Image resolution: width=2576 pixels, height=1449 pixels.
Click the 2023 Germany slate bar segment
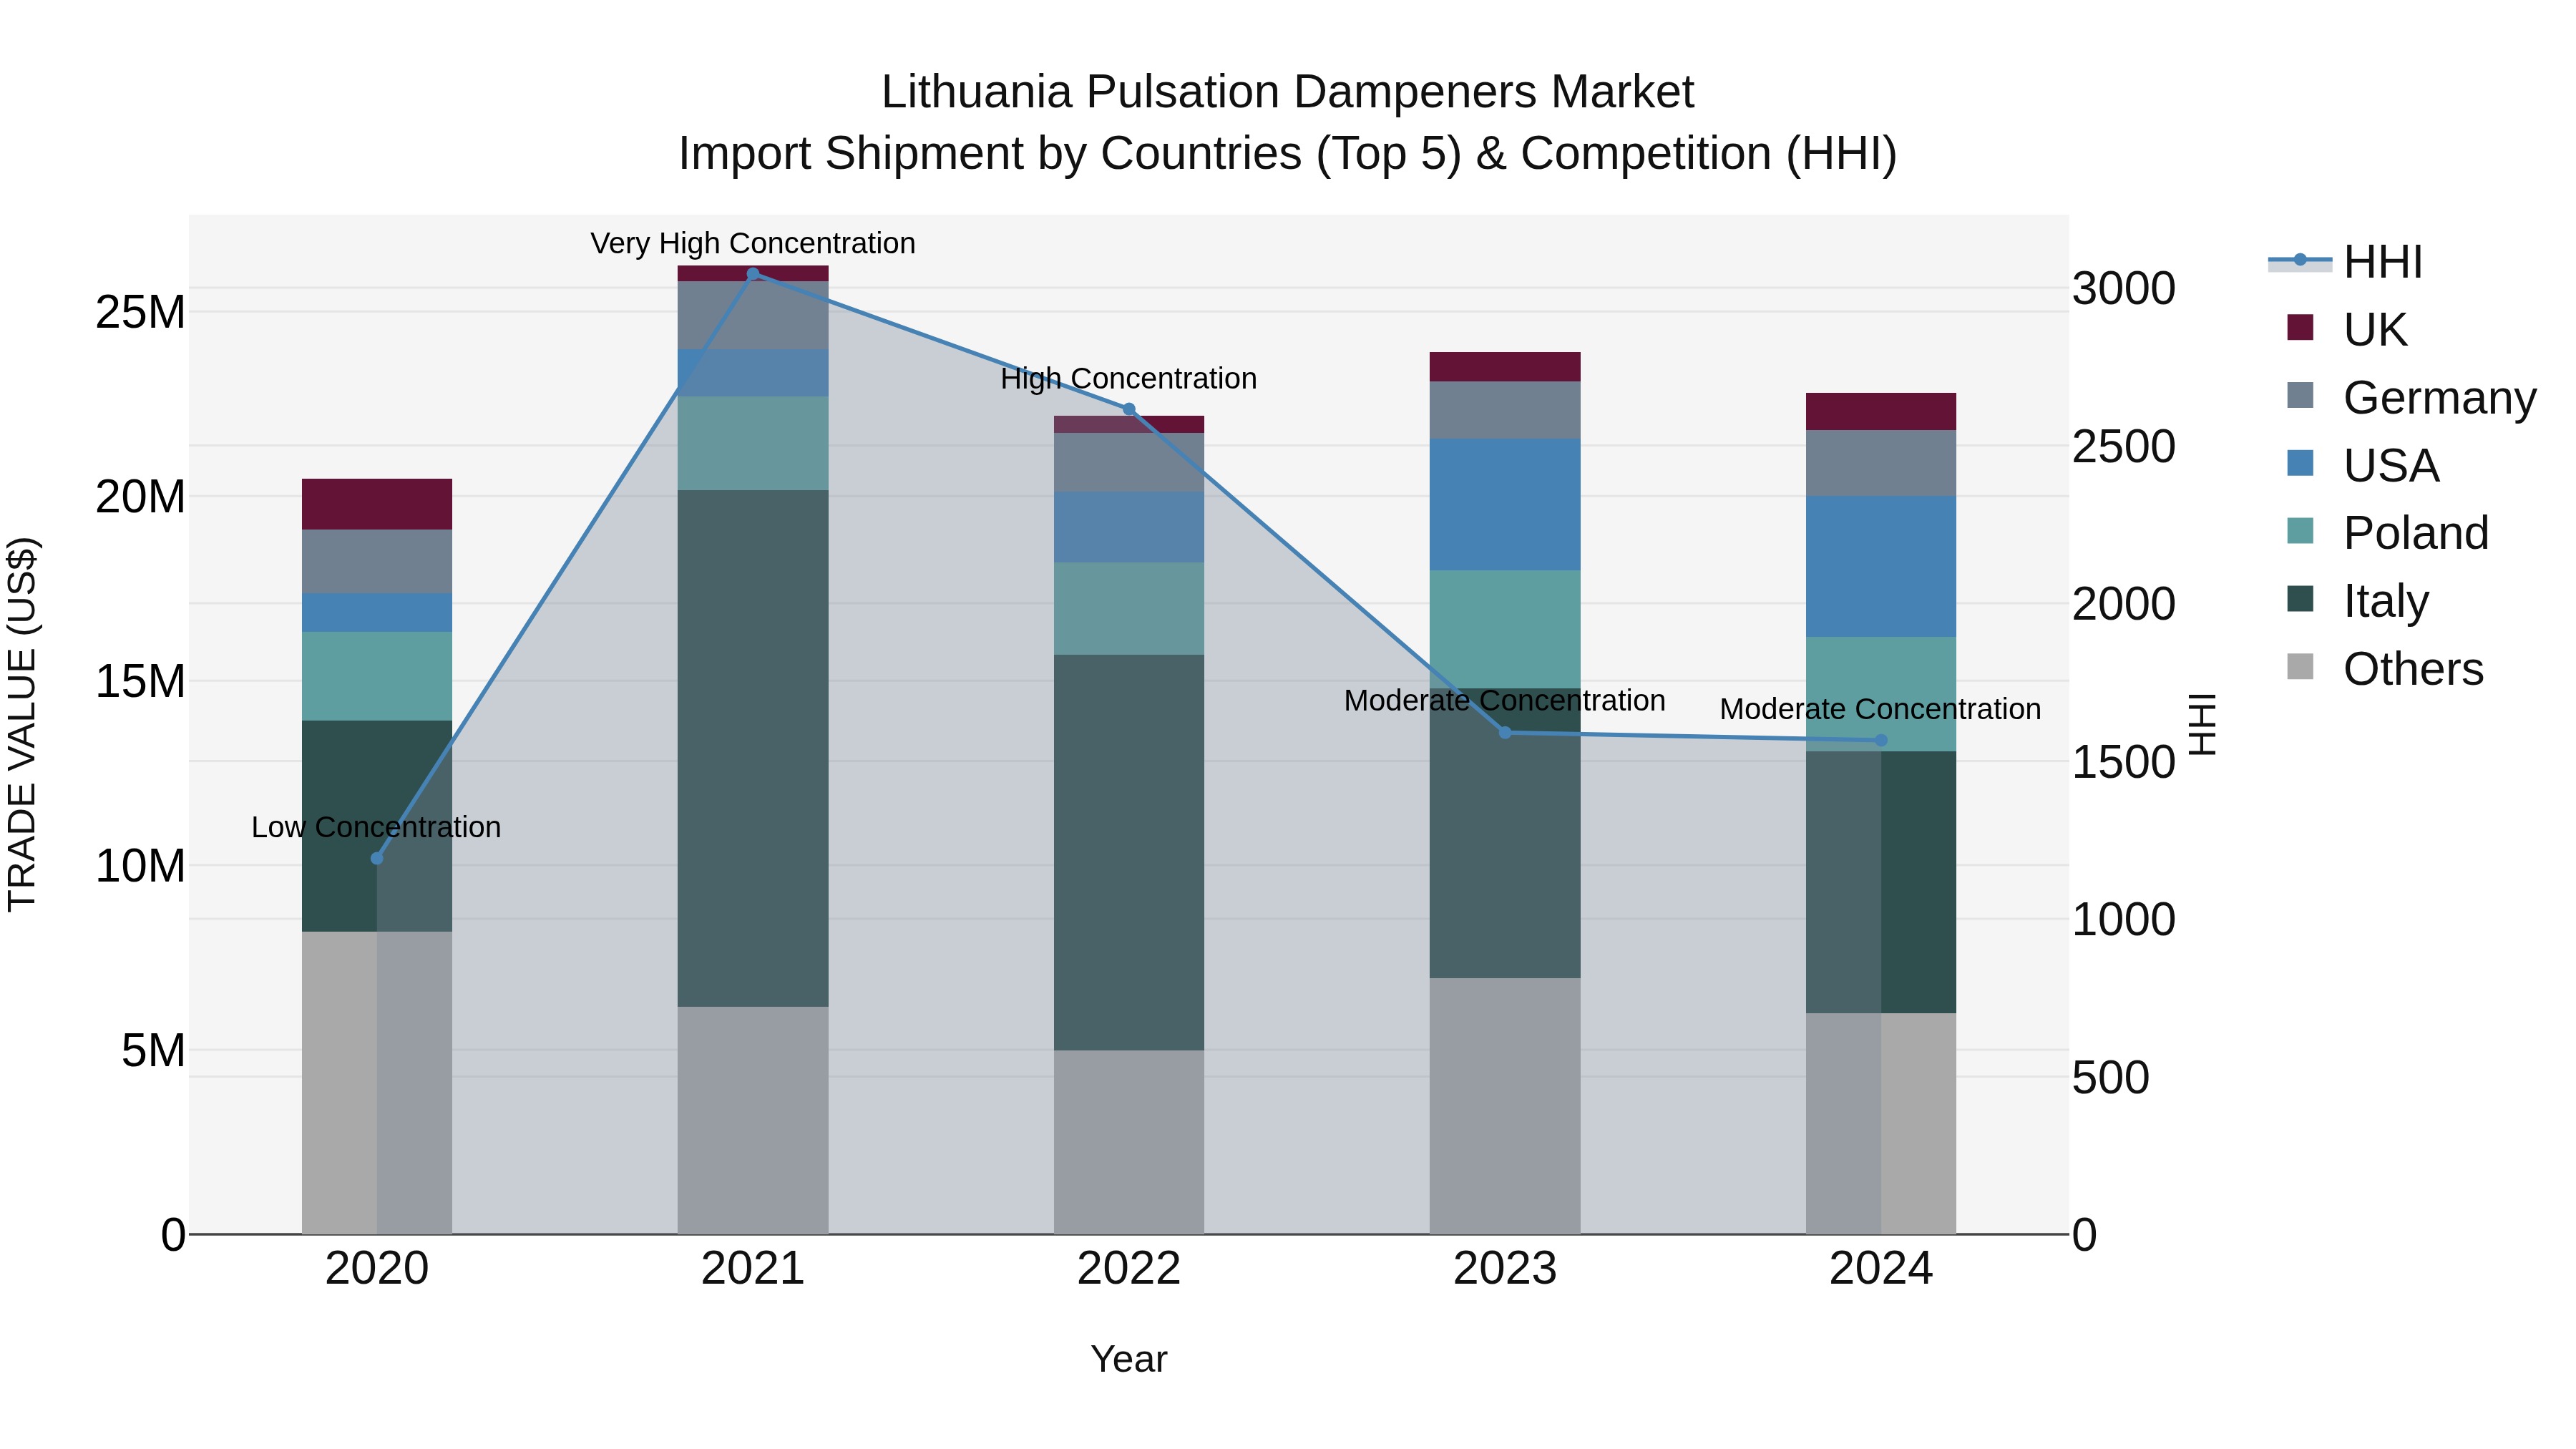pyautogui.click(x=1505, y=410)
